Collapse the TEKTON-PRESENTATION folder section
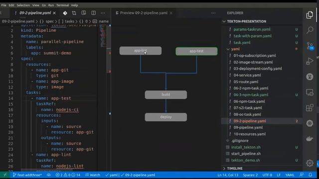Viewport: 319px width, 179px height. point(247,21)
